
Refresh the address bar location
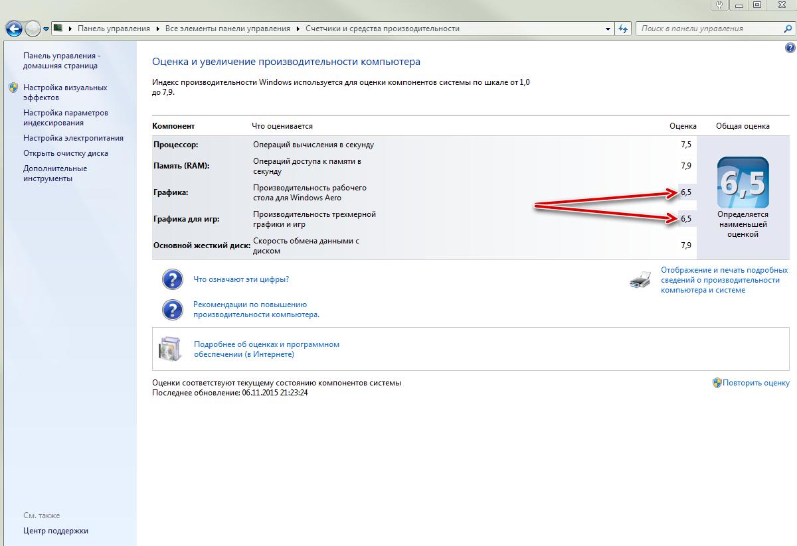[x=623, y=29]
